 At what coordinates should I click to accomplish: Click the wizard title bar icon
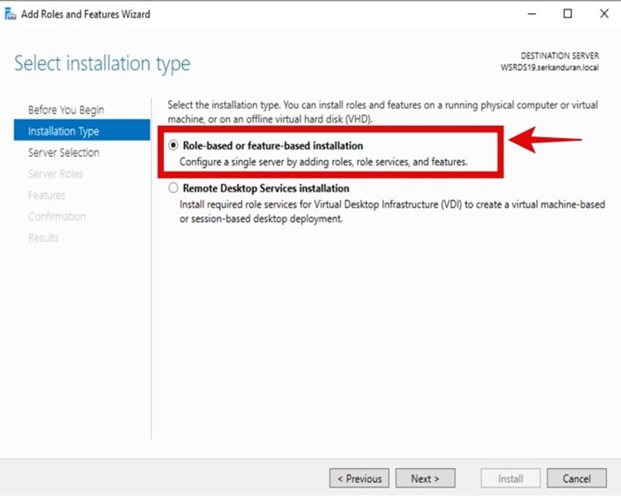11,14
